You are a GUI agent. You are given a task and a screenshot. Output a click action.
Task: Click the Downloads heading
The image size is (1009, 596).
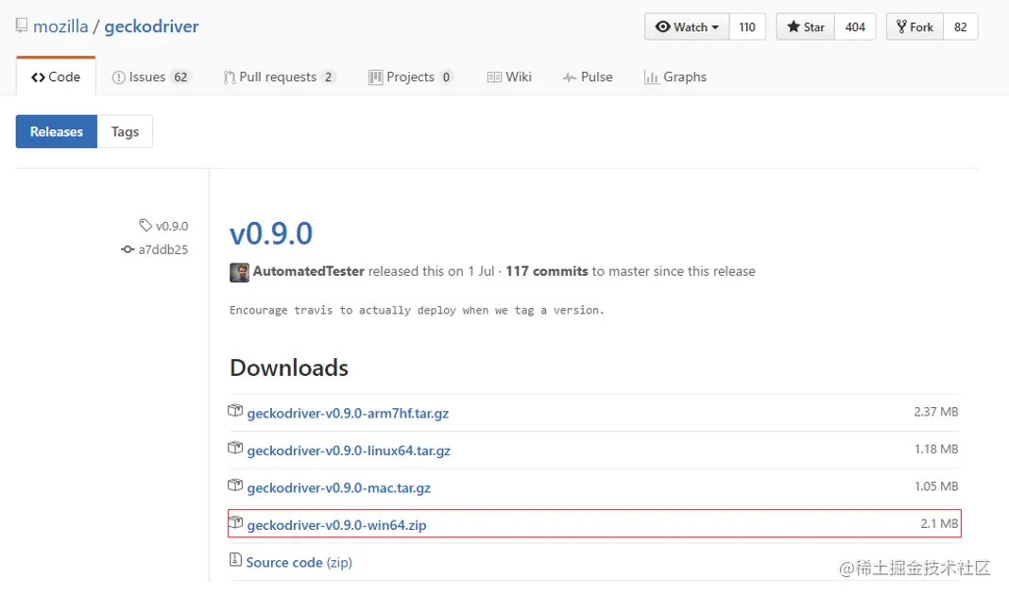pyautogui.click(x=289, y=367)
